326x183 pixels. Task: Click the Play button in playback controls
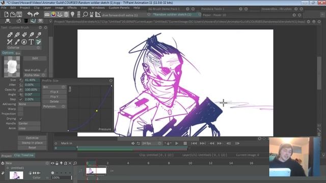point(177,143)
